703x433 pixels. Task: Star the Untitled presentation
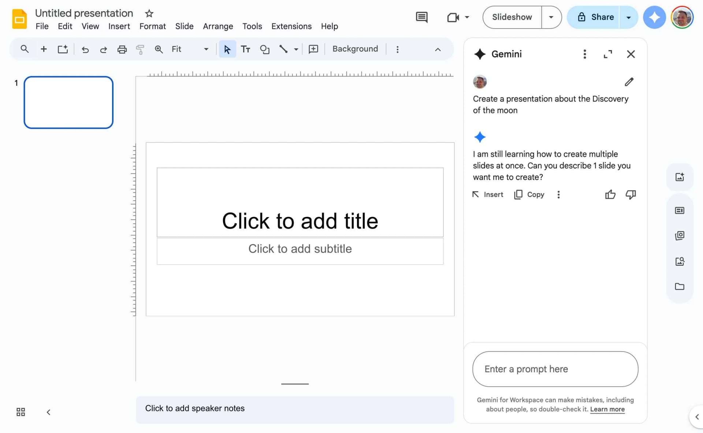(149, 14)
